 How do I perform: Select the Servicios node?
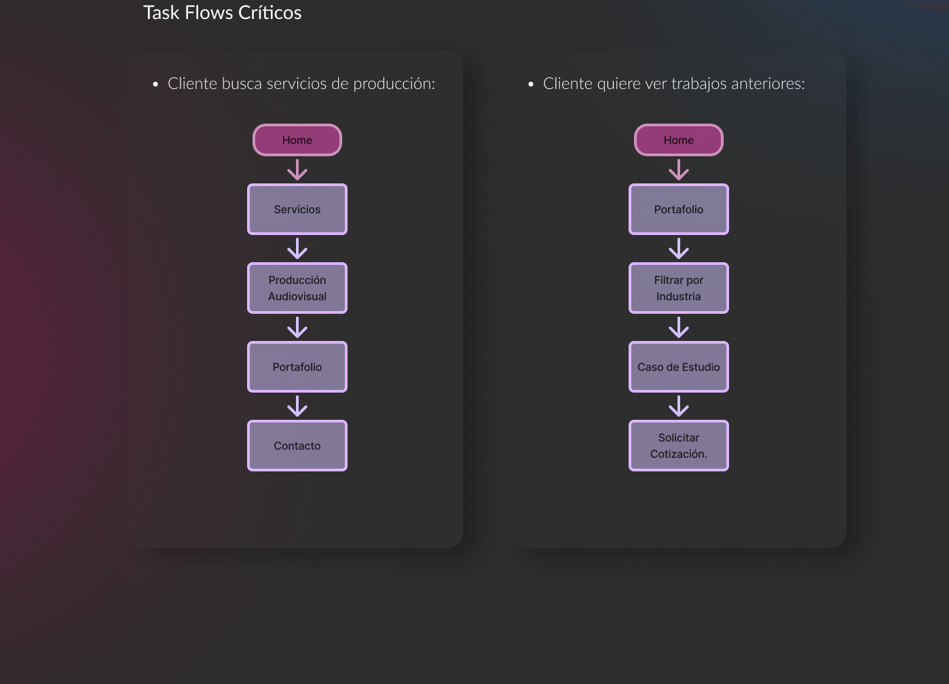(297, 209)
